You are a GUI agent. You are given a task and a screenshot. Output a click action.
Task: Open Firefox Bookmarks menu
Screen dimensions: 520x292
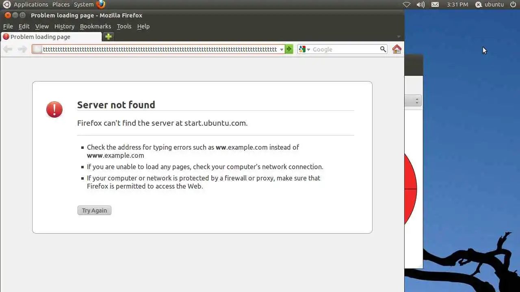pos(95,26)
